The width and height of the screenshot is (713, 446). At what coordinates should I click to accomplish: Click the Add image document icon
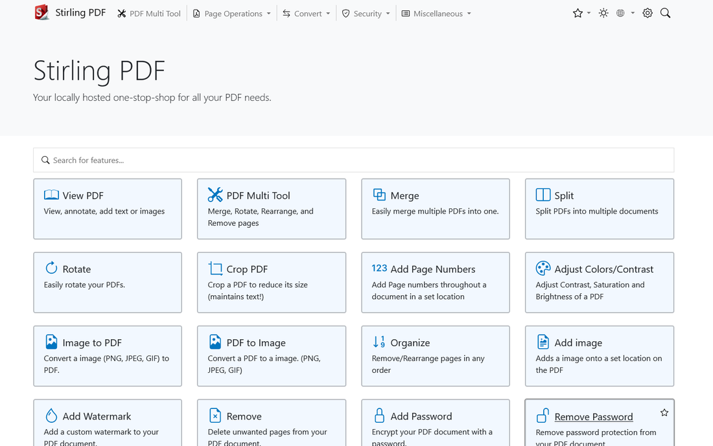(x=543, y=342)
